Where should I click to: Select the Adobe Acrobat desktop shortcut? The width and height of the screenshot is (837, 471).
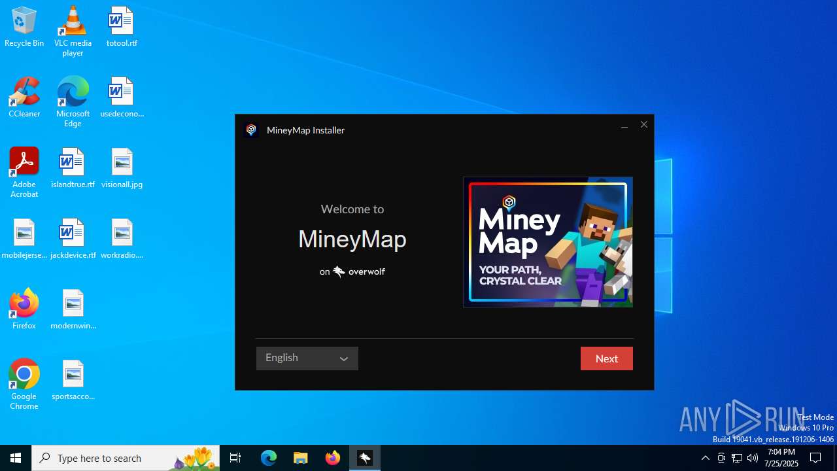click(x=24, y=172)
